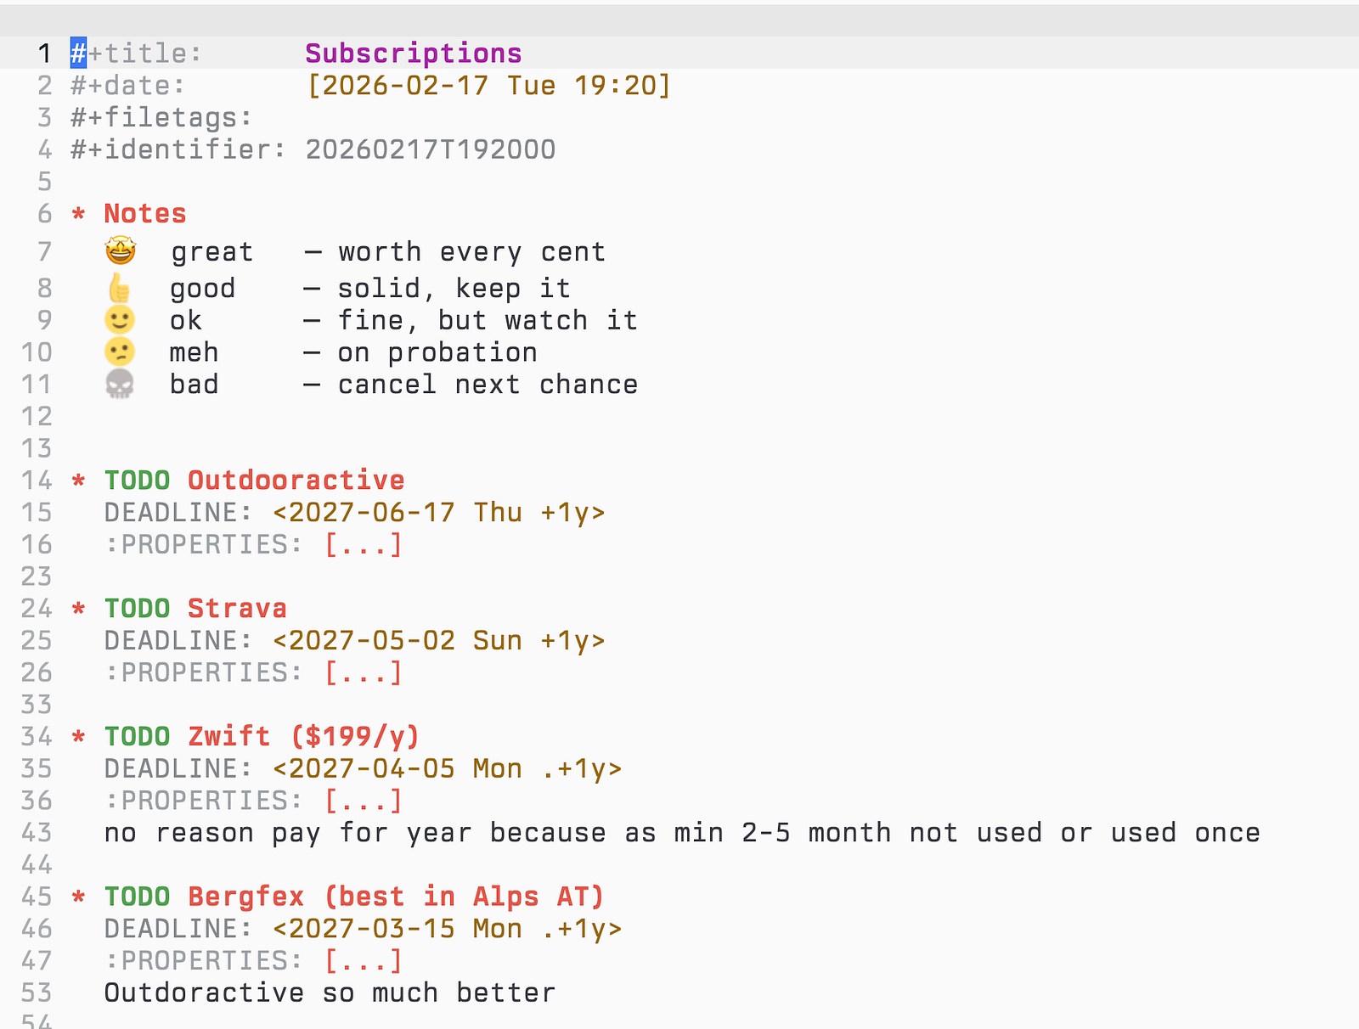Click the "on probation" description text
1359x1029 pixels.
438,353
